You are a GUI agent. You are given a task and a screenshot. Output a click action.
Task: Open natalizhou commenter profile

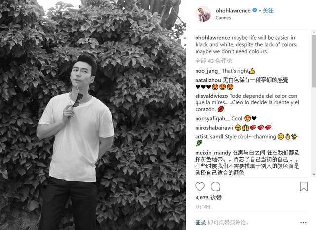point(208,80)
